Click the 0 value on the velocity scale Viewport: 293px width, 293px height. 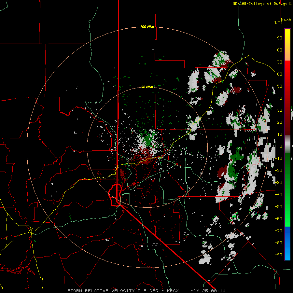pos(281,146)
